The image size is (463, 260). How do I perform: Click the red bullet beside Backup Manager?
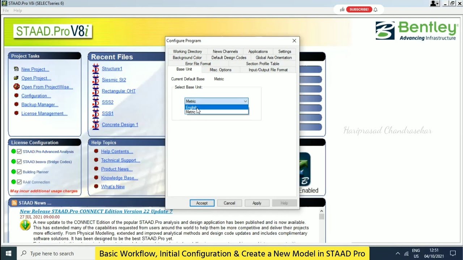pos(16,104)
